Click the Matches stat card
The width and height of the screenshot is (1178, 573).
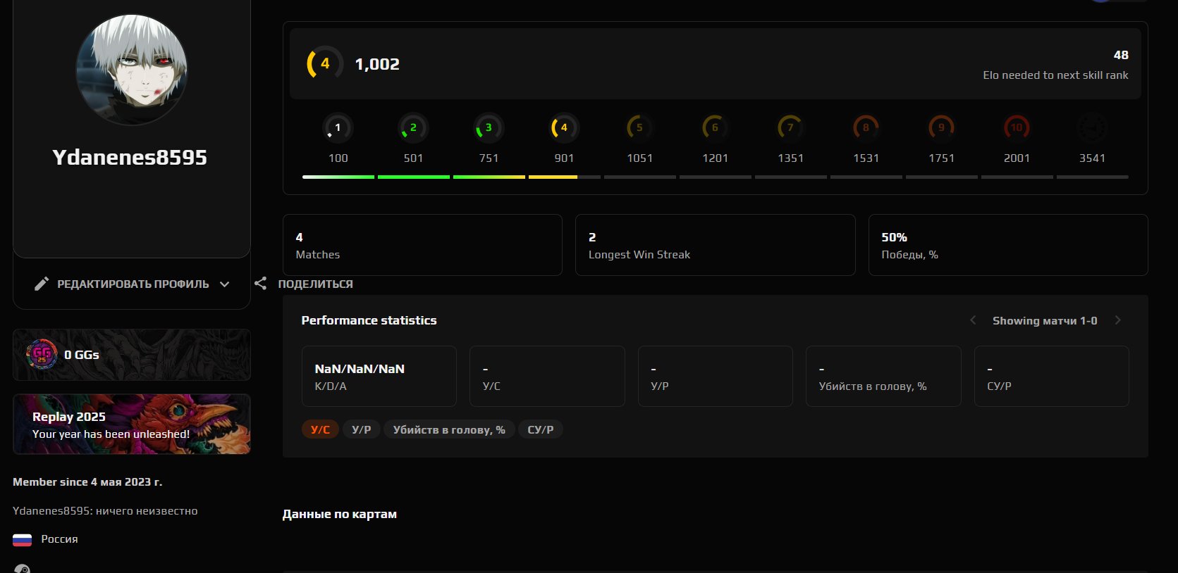click(422, 245)
